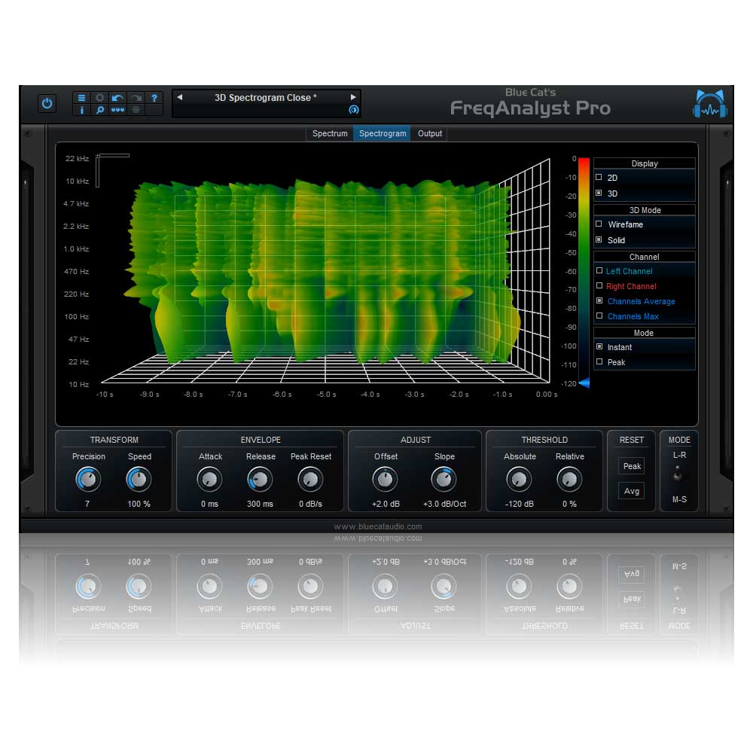Screen dimensions: 753x753
Task: Click the 22 kHz axis label
Action: (77, 158)
